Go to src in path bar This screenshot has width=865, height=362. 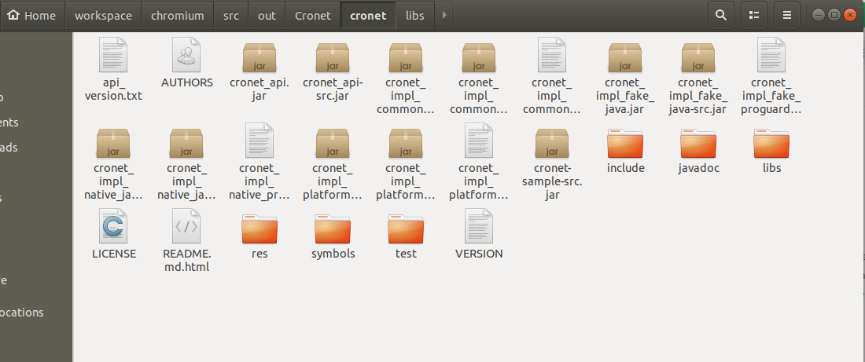(x=231, y=16)
